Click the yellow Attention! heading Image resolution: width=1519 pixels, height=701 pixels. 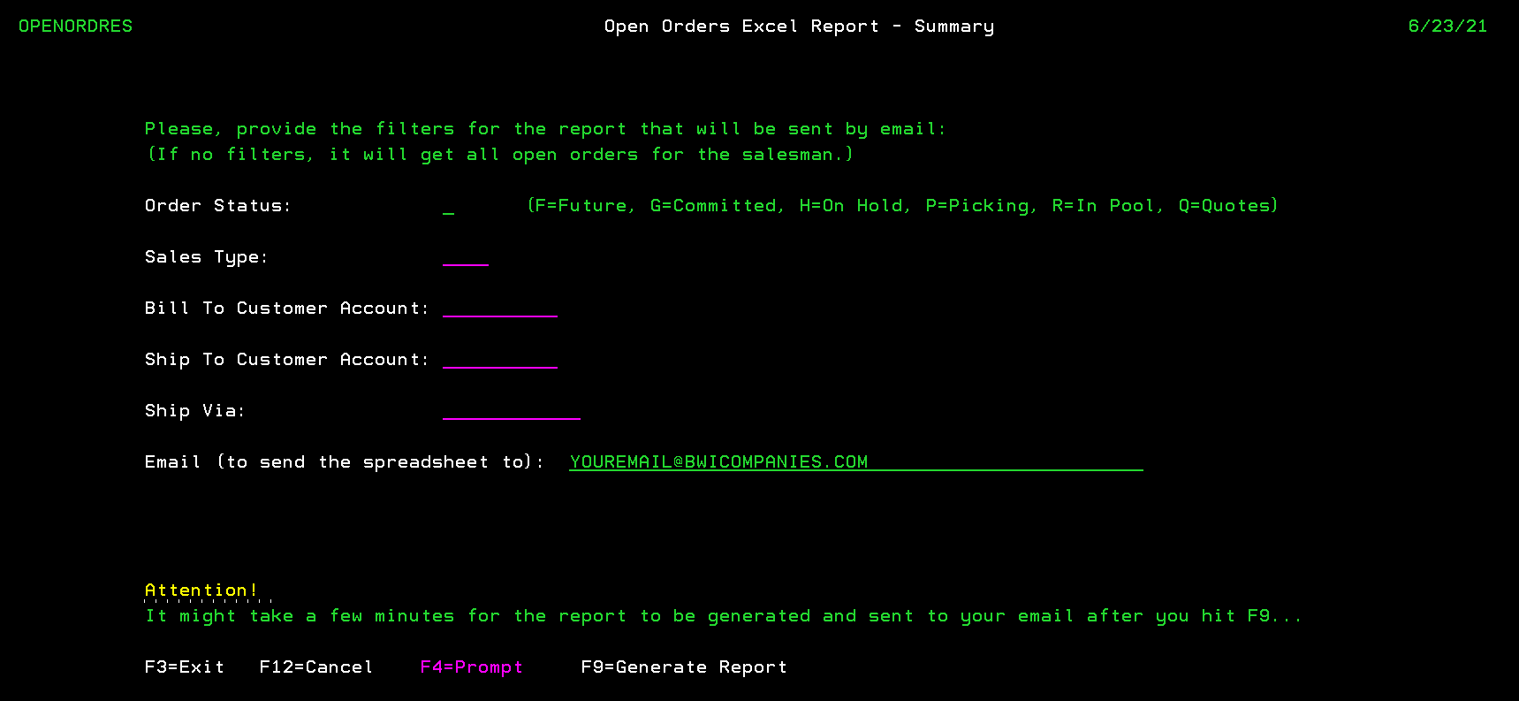201,591
